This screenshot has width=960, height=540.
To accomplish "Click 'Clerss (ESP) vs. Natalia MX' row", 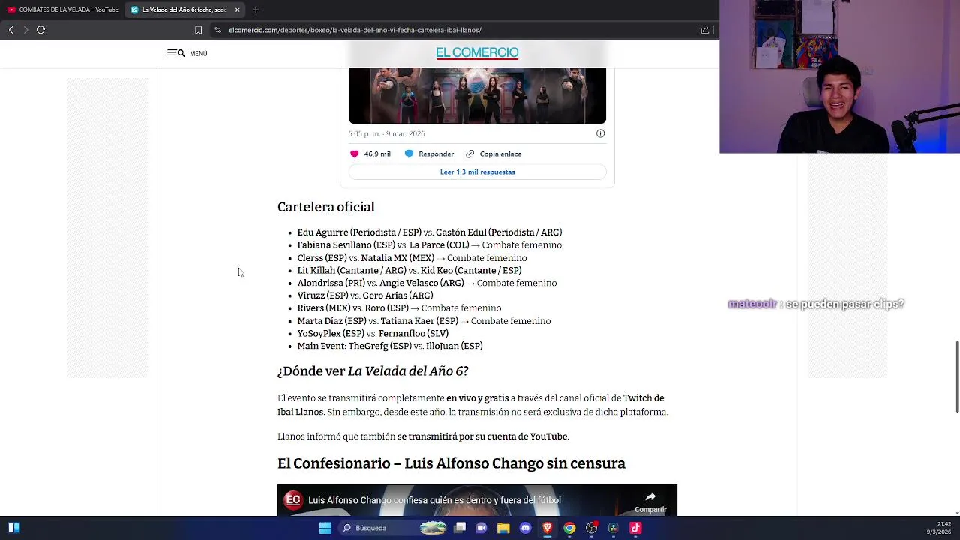I will 412,258.
